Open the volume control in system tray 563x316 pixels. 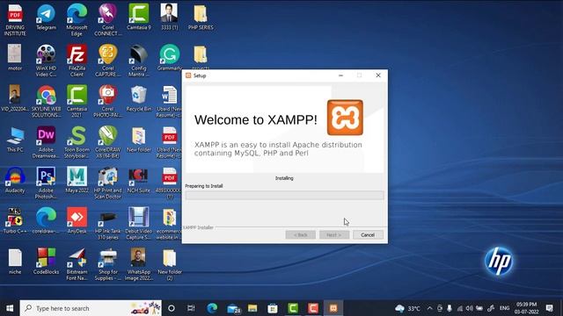469,308
